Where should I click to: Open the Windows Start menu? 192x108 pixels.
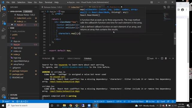pyautogui.click(x=3, y=105)
